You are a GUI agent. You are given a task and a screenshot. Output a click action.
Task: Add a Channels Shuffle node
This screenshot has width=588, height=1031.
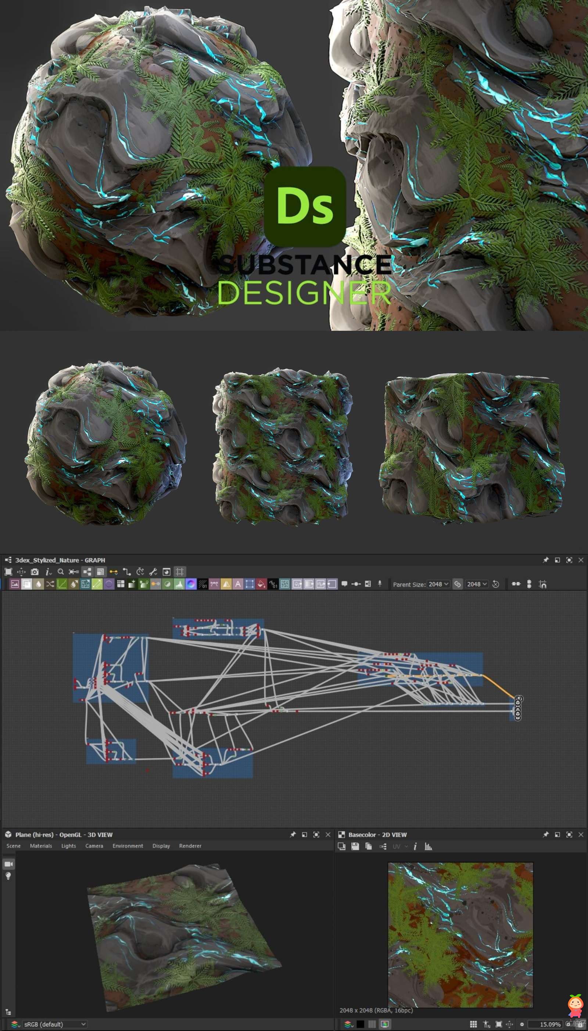(x=50, y=584)
